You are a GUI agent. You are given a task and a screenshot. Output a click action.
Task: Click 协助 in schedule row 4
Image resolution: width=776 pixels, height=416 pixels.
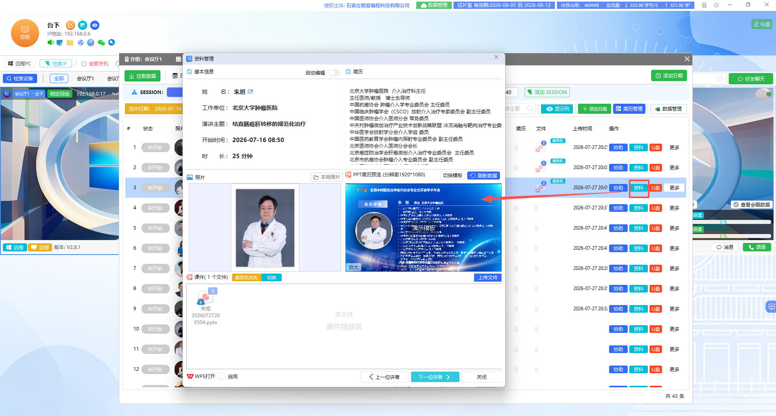[x=618, y=208]
